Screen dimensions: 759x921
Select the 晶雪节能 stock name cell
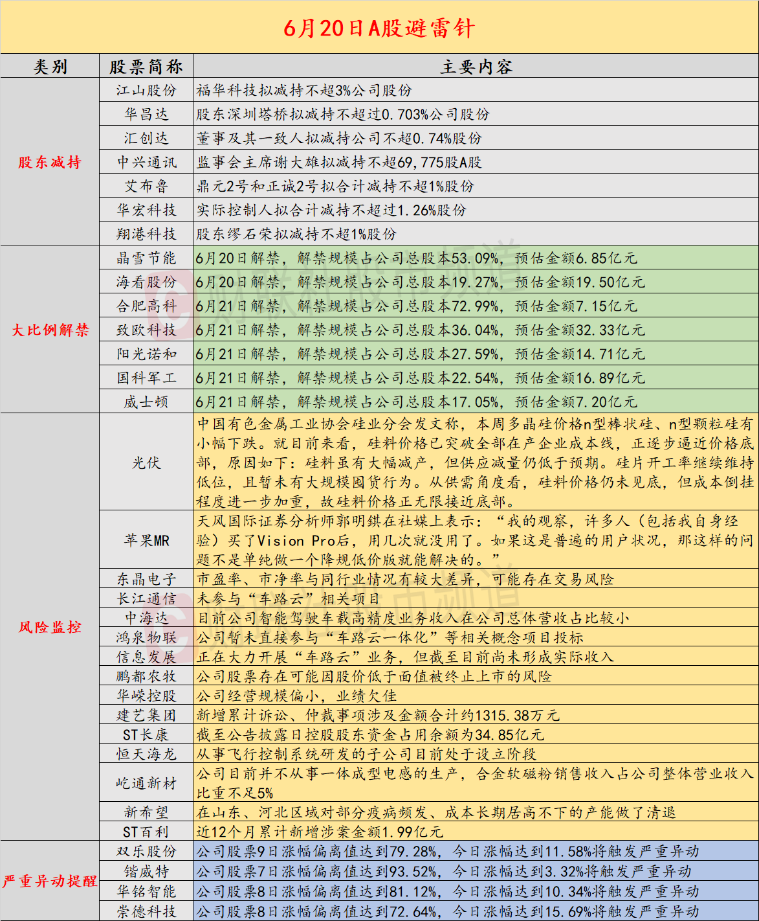coord(146,258)
